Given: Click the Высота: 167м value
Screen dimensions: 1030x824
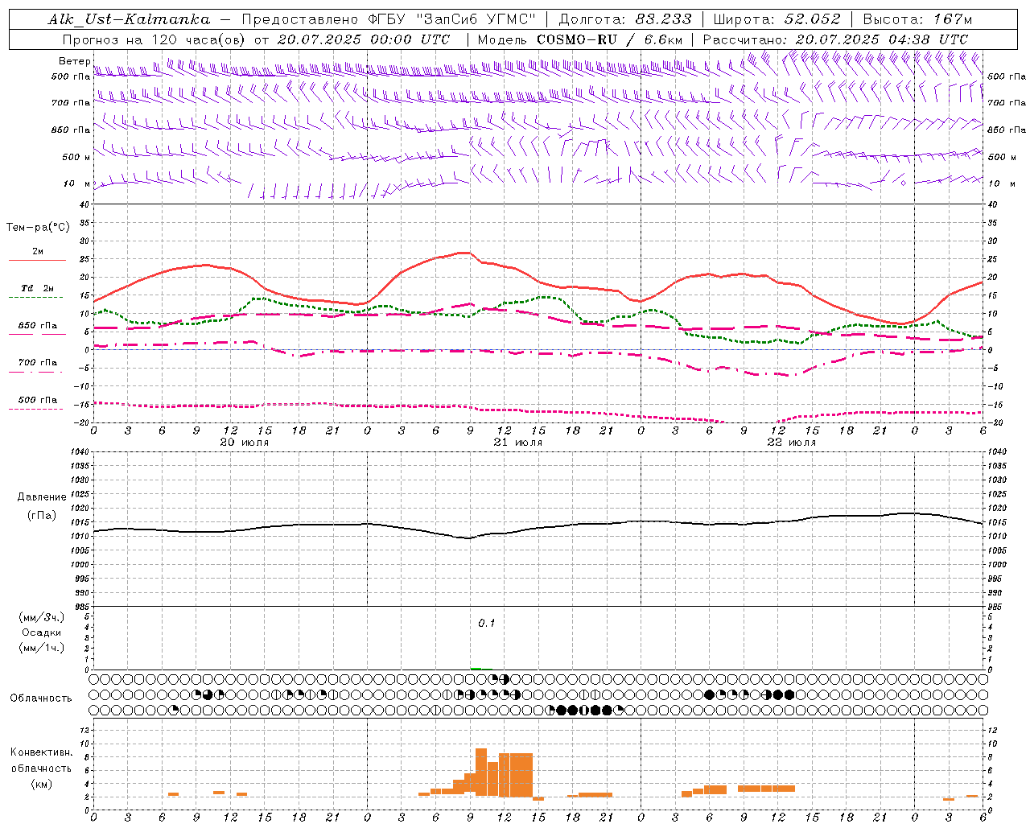Looking at the screenshot, I should pyautogui.click(x=917, y=19).
